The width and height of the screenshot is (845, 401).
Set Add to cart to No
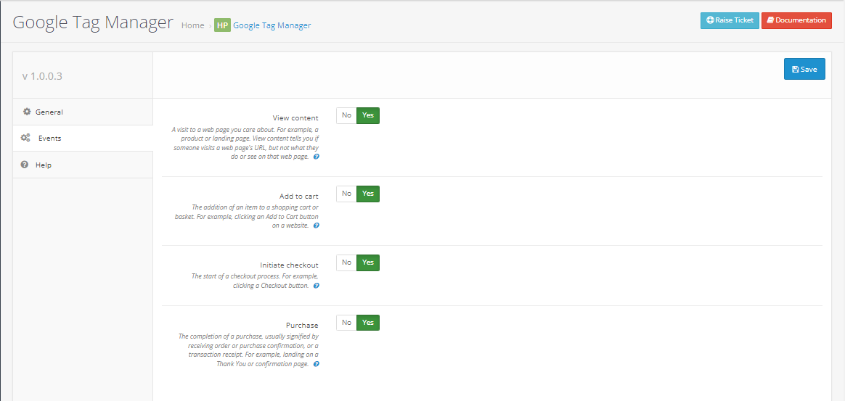[x=346, y=194]
